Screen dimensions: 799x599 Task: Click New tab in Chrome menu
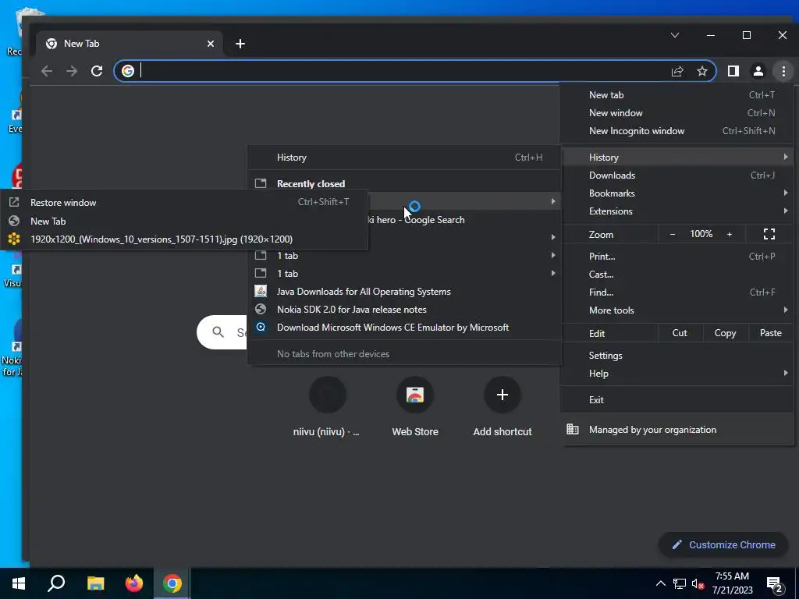tap(676, 94)
